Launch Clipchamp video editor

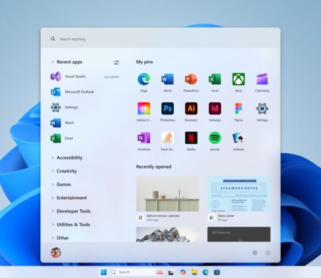(262, 79)
